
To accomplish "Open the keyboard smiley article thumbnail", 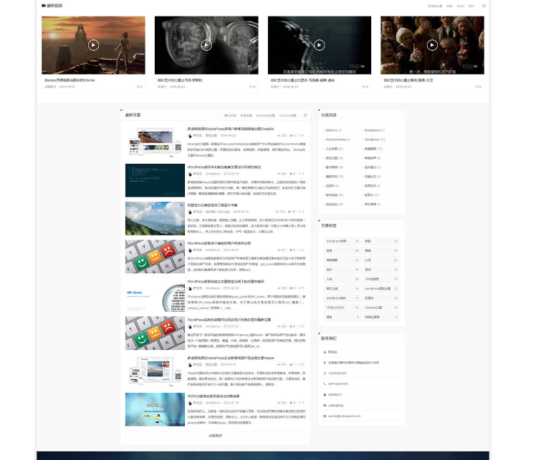I will [154, 256].
